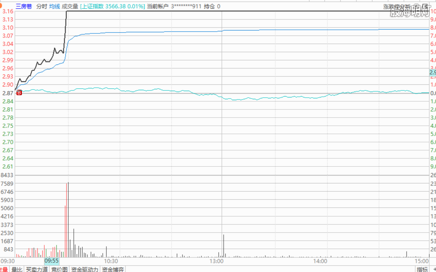
Task: Click the 09:30 time axis label
Action: 8,261
